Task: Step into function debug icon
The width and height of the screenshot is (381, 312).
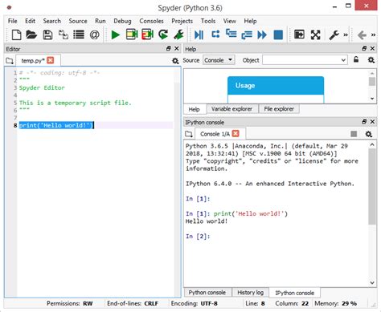Action: coord(231,34)
